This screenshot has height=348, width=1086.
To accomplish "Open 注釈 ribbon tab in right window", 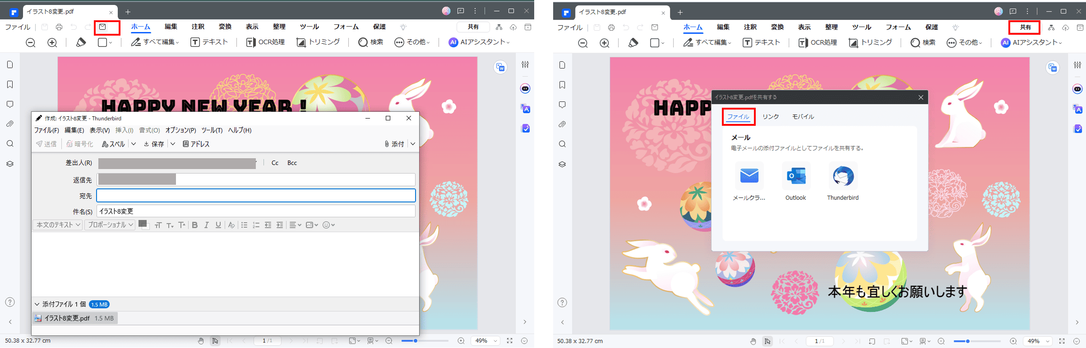I will (750, 27).
